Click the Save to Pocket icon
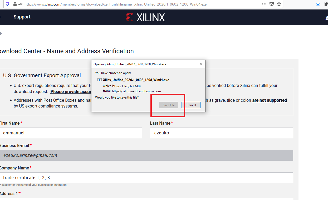 pyautogui.click(x=272, y=4)
